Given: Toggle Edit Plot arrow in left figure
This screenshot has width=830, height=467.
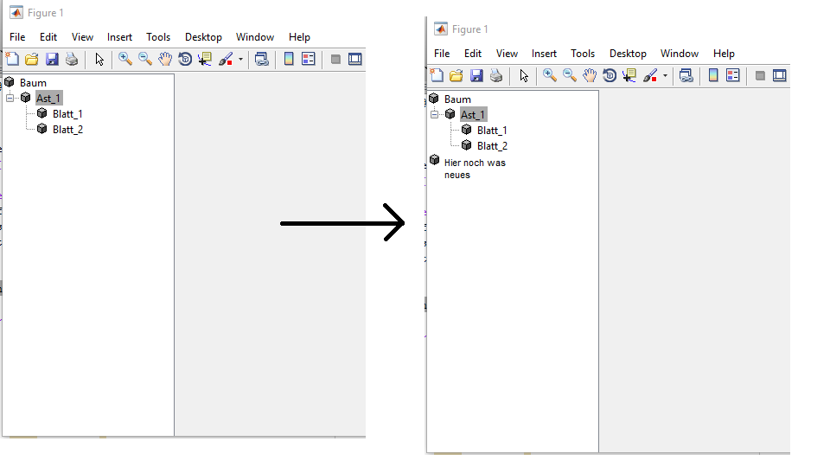Looking at the screenshot, I should 99,59.
